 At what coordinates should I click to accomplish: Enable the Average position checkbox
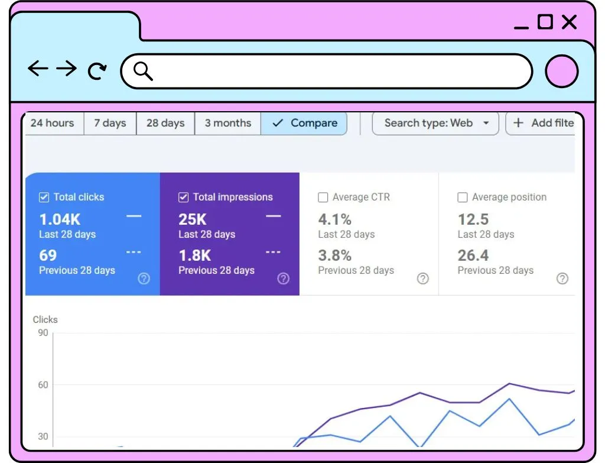coord(462,197)
